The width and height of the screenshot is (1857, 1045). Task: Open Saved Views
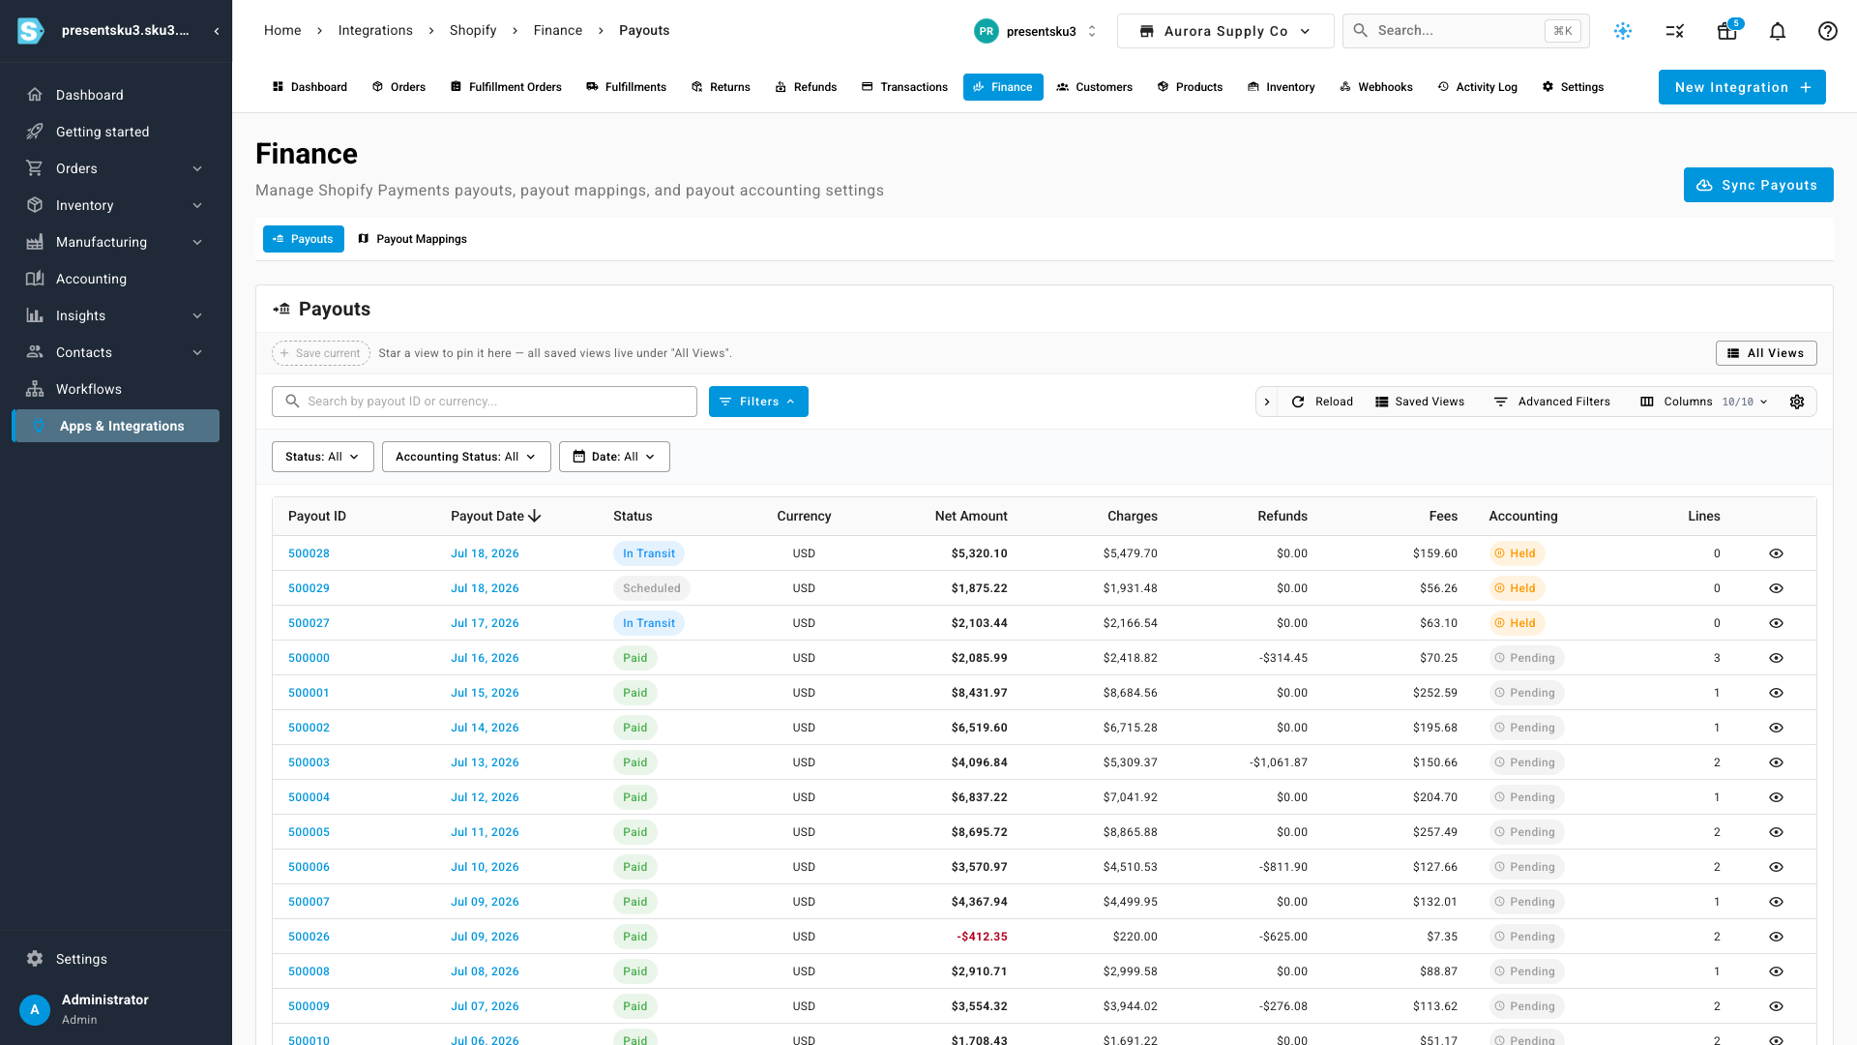(x=1420, y=402)
